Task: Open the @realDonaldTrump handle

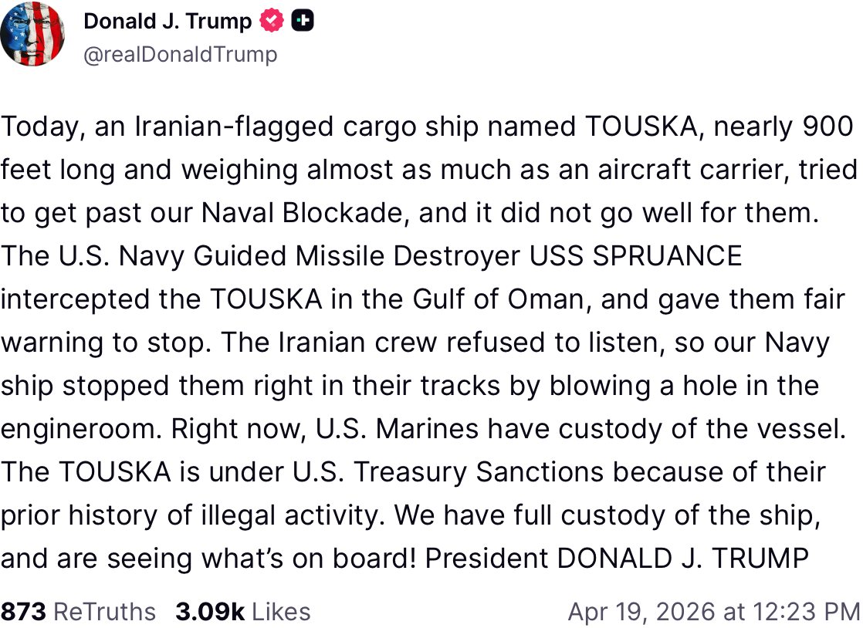Action: tap(180, 55)
